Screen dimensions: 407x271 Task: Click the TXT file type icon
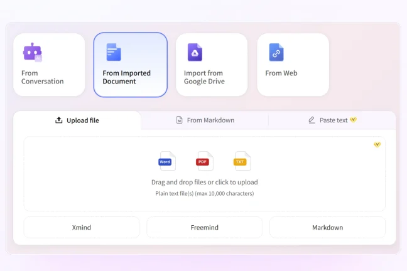[242, 161]
